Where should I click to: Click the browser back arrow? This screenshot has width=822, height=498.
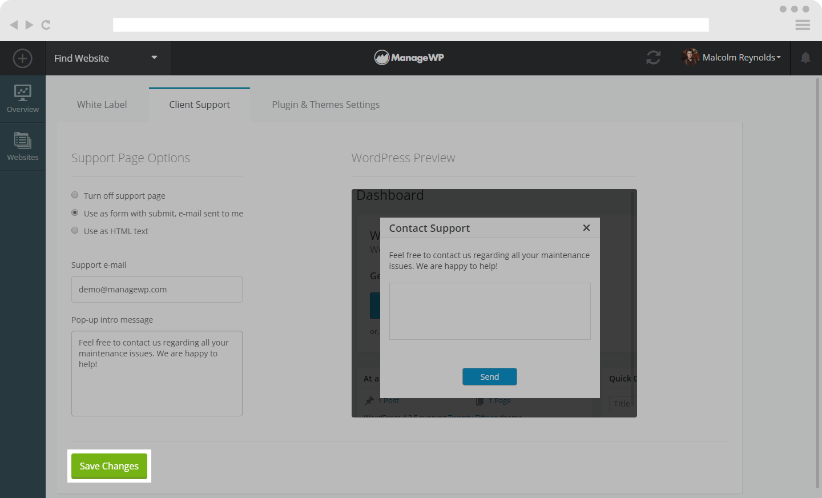tap(14, 25)
